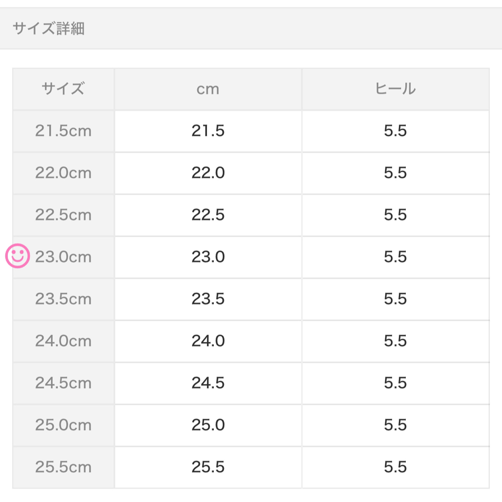The height and width of the screenshot is (502, 502).
Task: Click the pink smiley face icon
Action: tap(18, 256)
